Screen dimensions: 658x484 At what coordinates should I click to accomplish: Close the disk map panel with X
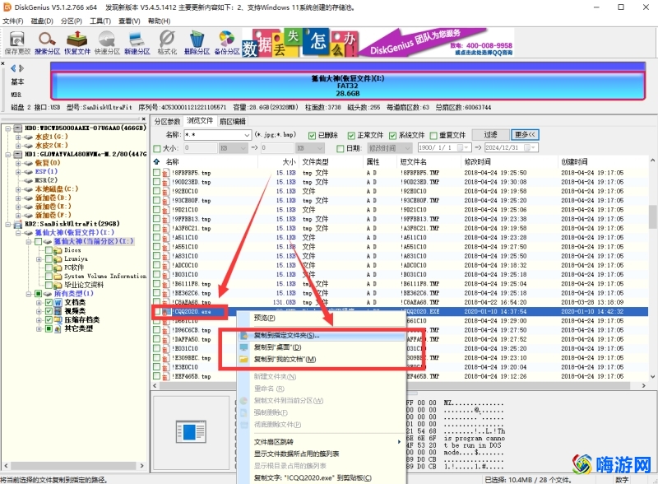click(3, 64)
